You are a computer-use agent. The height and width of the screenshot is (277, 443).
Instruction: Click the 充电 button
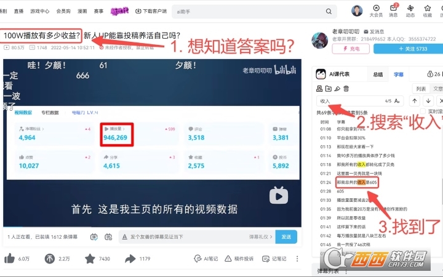coord(351,49)
